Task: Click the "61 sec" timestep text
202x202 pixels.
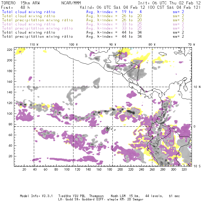Action: point(174,196)
